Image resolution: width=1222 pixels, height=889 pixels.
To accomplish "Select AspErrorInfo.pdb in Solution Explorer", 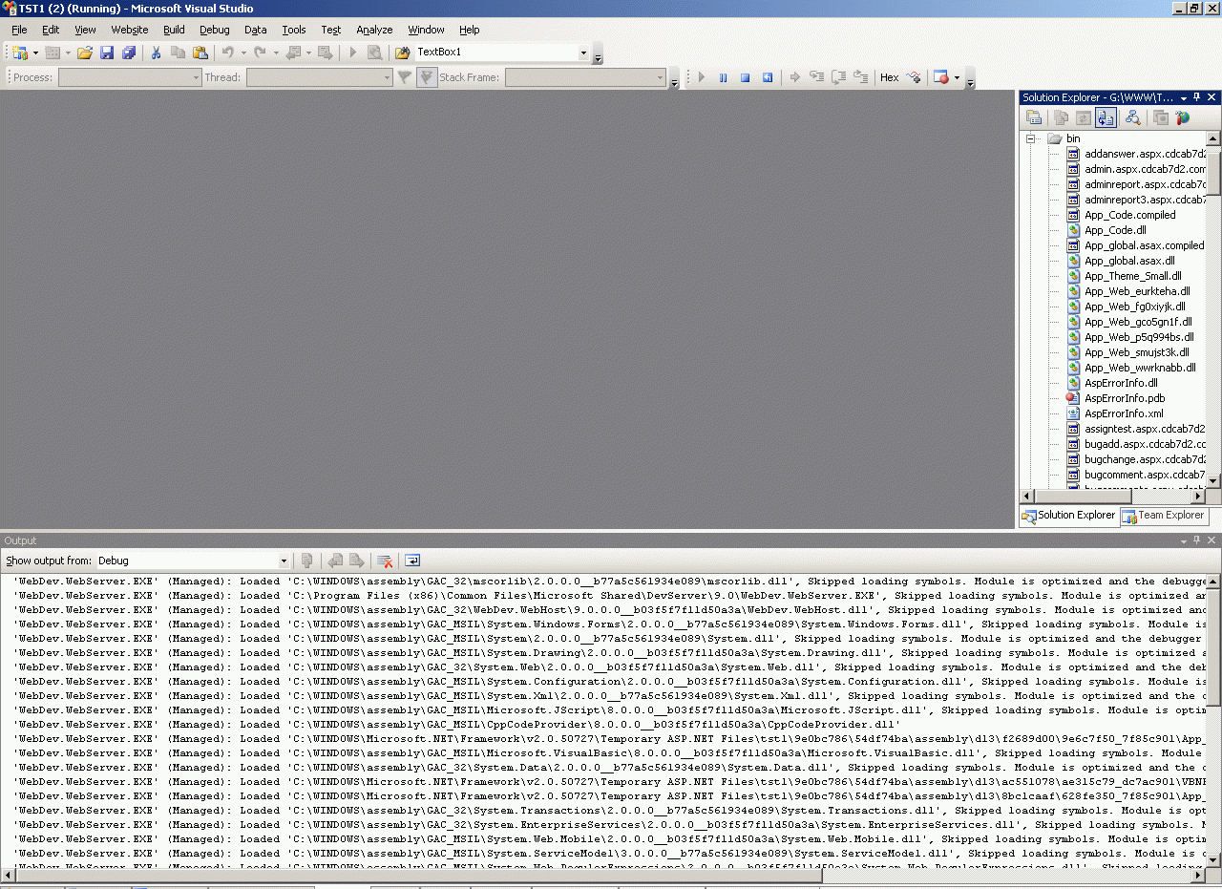I will coord(1125,398).
